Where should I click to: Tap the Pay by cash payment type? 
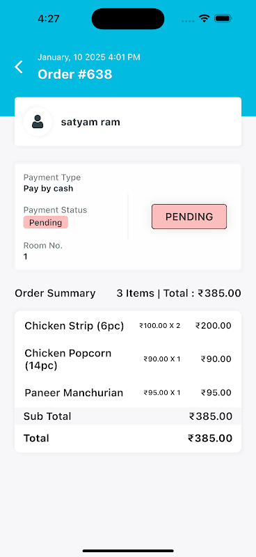(x=48, y=189)
